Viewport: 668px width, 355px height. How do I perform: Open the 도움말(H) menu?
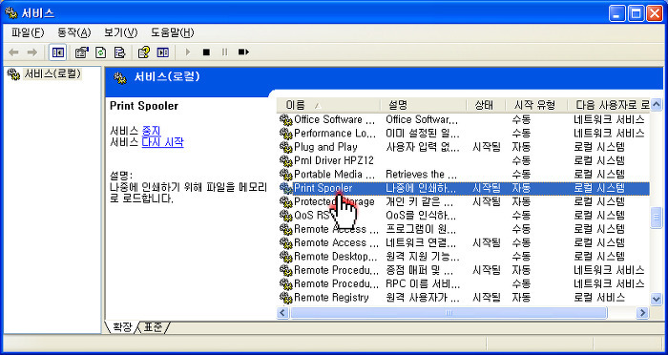point(172,32)
